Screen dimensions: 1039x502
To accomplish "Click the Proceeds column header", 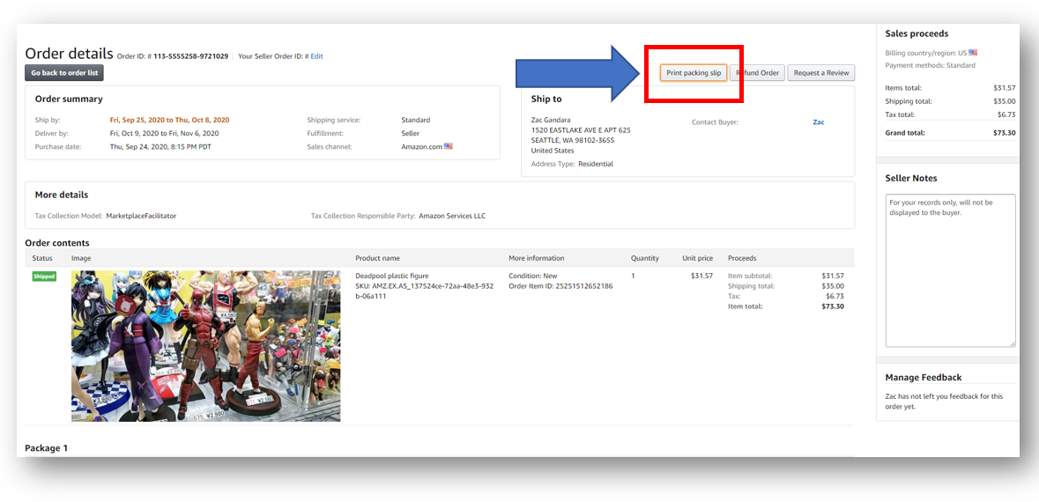I will click(742, 258).
